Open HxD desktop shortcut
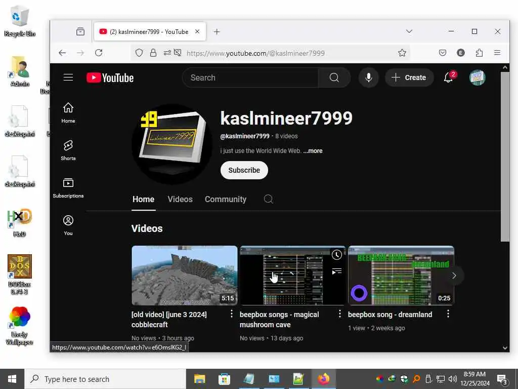This screenshot has height=389, width=518. pyautogui.click(x=19, y=223)
